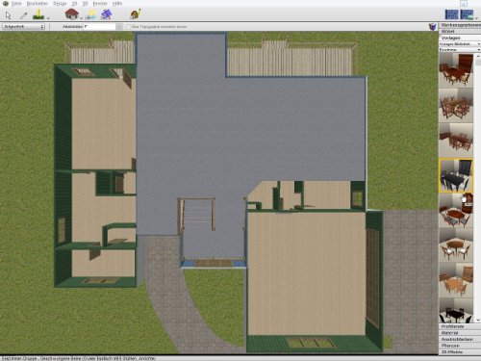Choose the round red table dining thumbnail
Viewport: 481px width, 361px height.
[x=456, y=210]
